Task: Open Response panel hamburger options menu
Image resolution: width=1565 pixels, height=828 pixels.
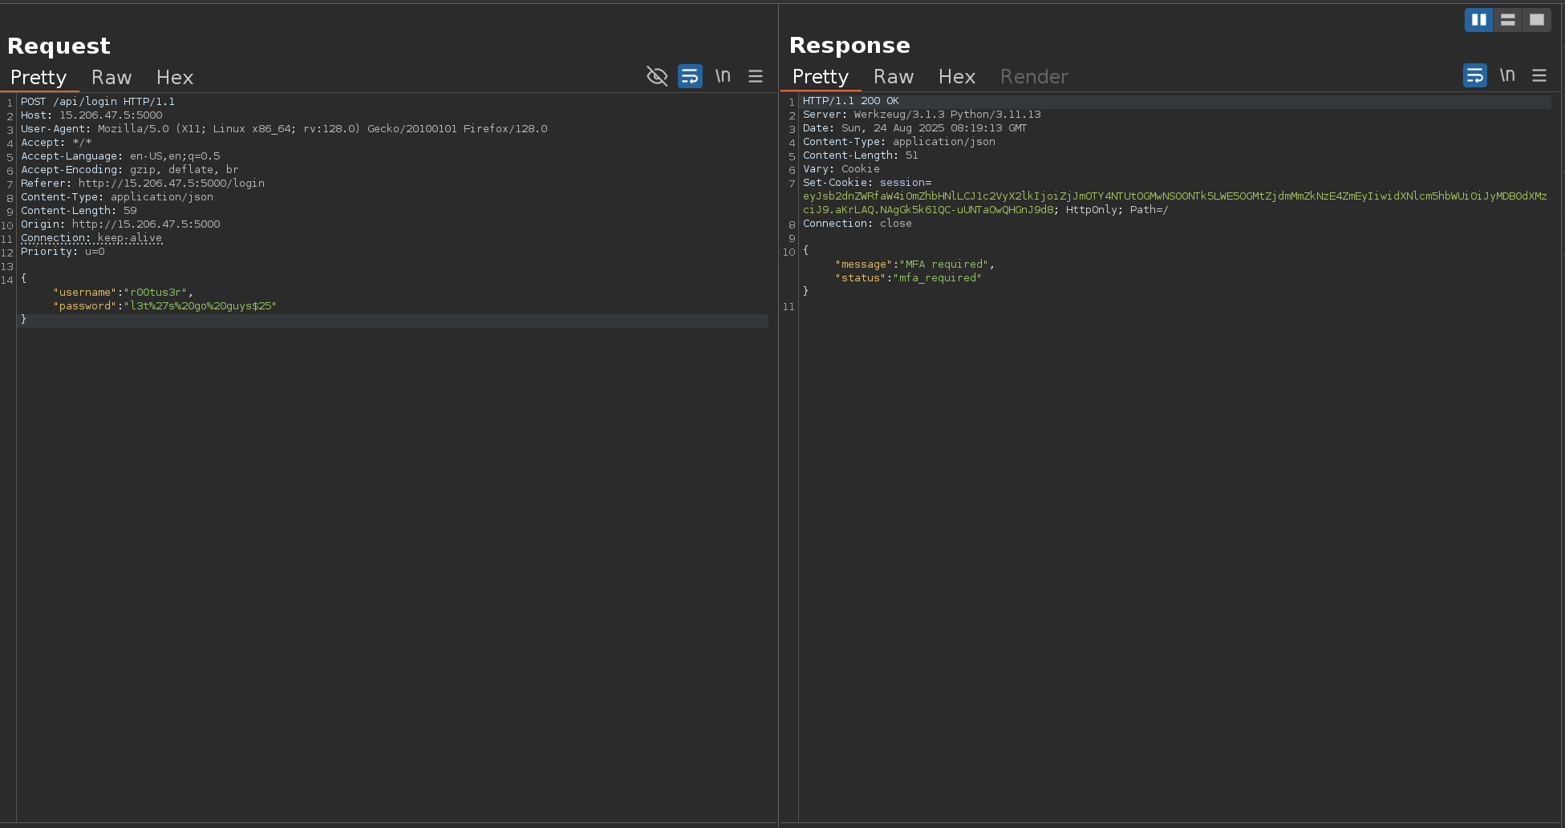Action: (x=1539, y=75)
